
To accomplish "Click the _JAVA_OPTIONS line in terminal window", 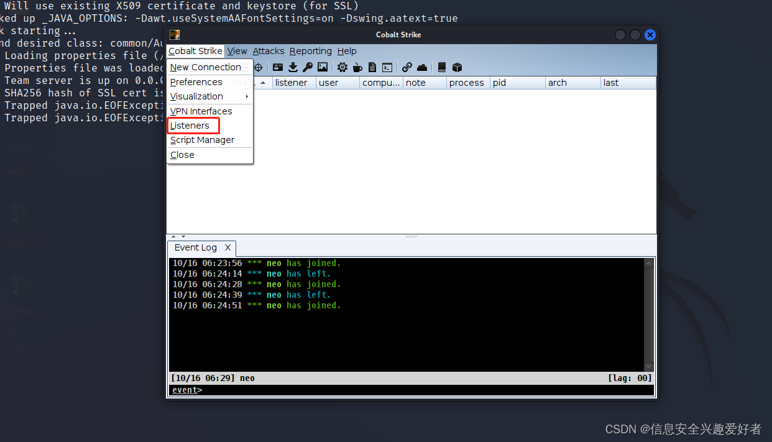I will click(x=229, y=18).
